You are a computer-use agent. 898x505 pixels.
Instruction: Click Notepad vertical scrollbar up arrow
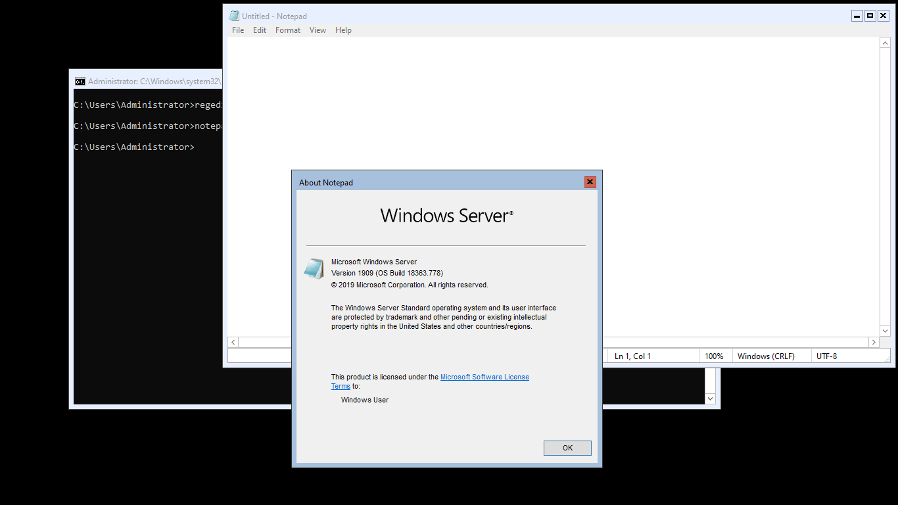click(x=885, y=43)
